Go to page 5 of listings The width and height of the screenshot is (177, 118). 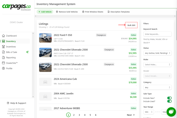(x=90, y=115)
